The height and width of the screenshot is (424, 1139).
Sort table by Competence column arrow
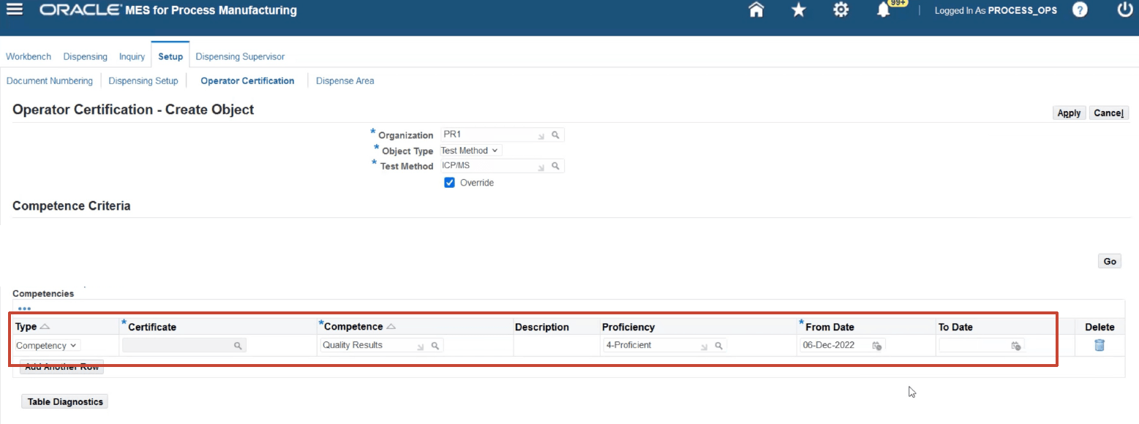pos(391,327)
